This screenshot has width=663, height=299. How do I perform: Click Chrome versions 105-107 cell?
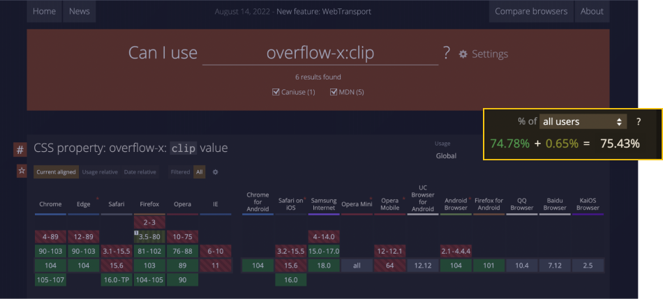tap(51, 280)
